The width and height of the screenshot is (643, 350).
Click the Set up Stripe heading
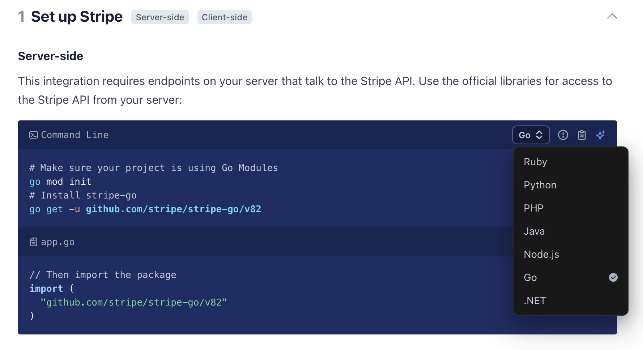pos(77,17)
